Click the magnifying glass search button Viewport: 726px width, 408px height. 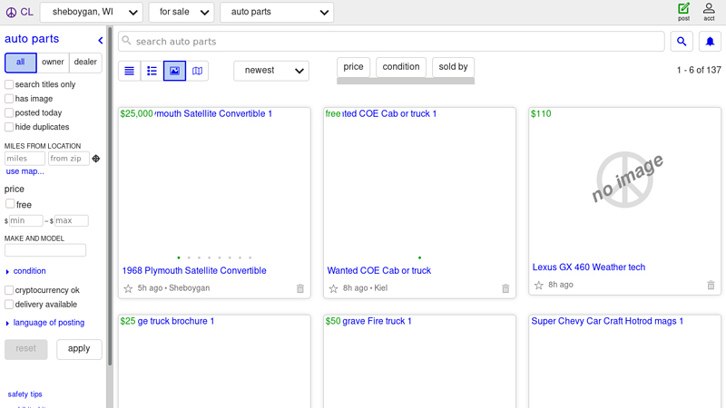pyautogui.click(x=682, y=42)
